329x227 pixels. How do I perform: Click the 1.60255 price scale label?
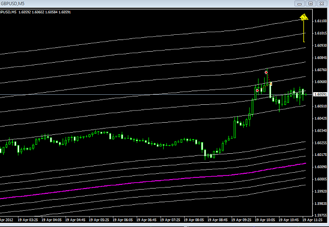pyautogui.click(x=321, y=143)
